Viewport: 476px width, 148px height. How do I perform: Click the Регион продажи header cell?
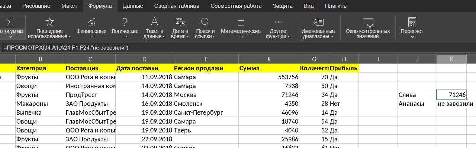[206, 68]
